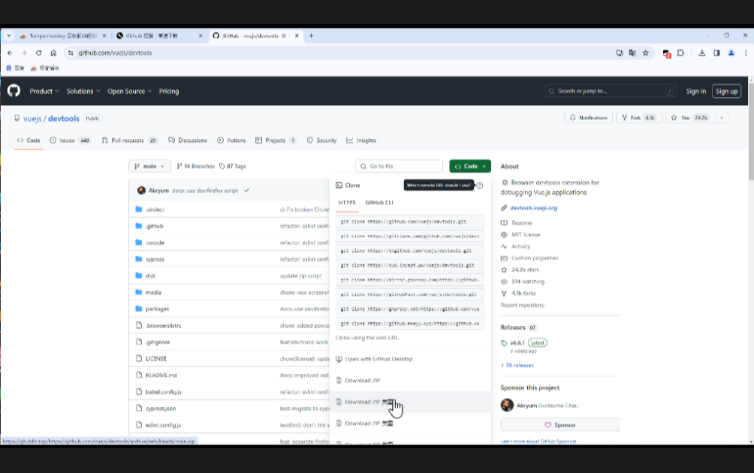
Task: Switch to the Code repository tab
Action: tap(29, 140)
